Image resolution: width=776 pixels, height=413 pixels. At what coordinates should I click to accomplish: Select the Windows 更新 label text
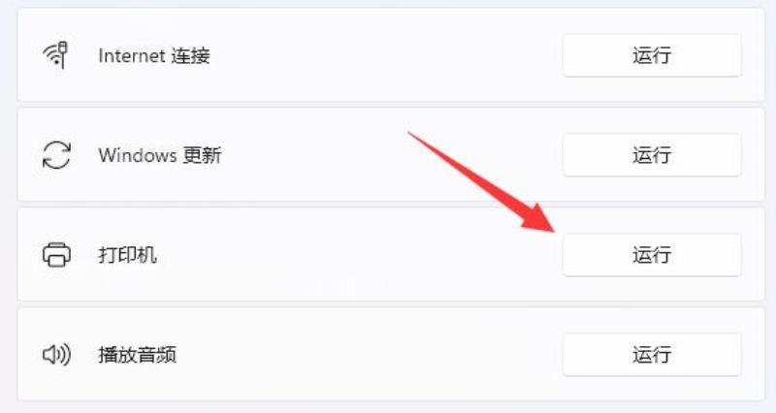[160, 155]
